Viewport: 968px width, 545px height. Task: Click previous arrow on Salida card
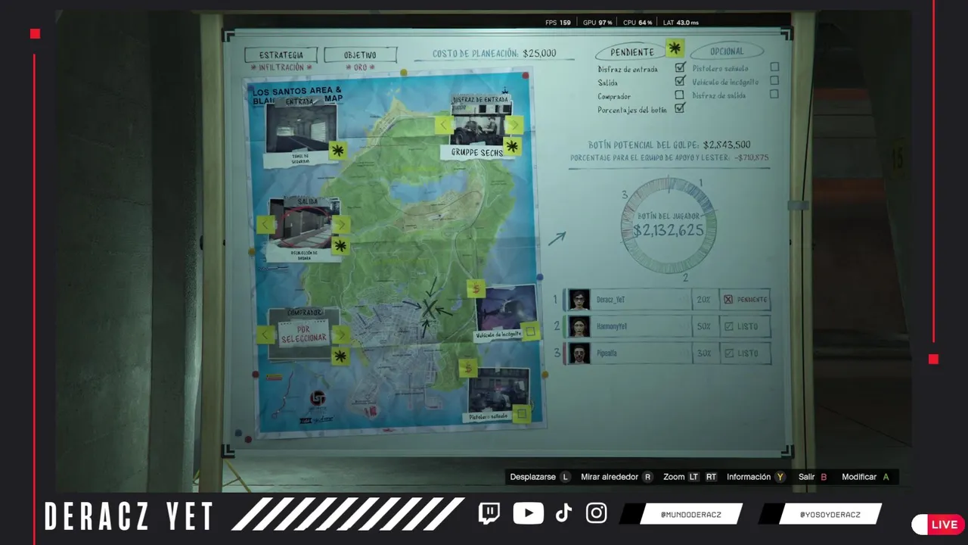pos(265,224)
